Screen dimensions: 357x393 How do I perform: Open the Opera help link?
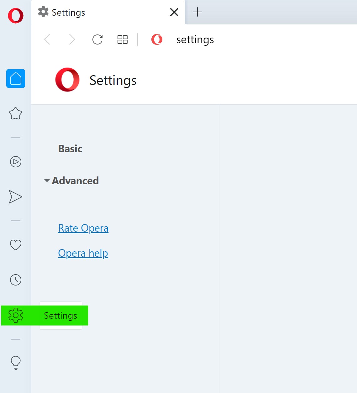coord(83,253)
